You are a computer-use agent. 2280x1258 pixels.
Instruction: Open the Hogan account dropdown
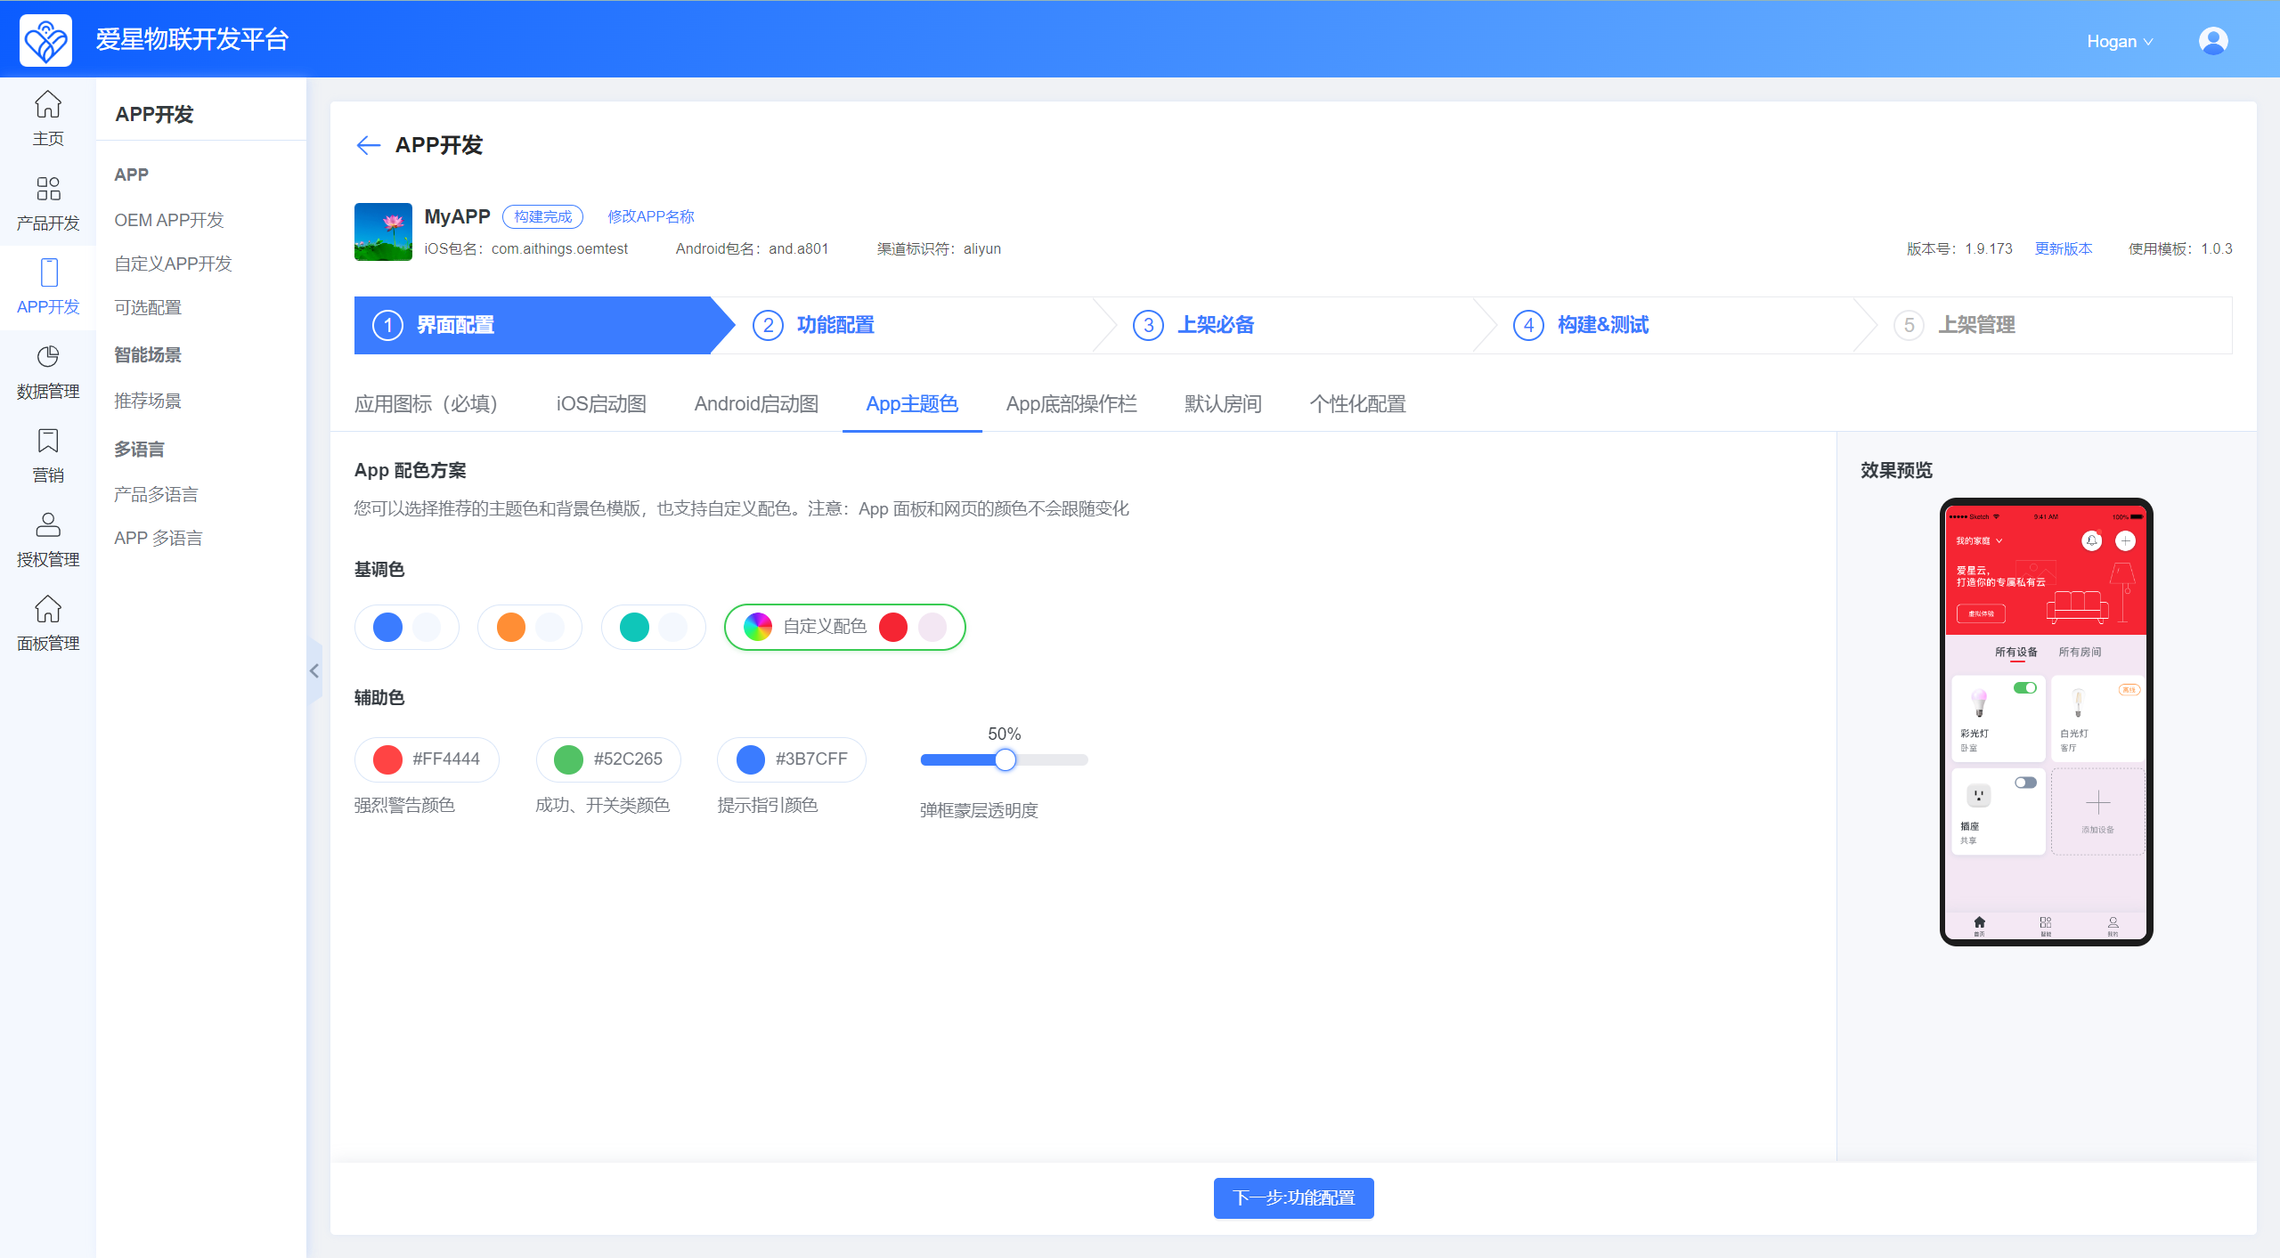coord(2119,42)
